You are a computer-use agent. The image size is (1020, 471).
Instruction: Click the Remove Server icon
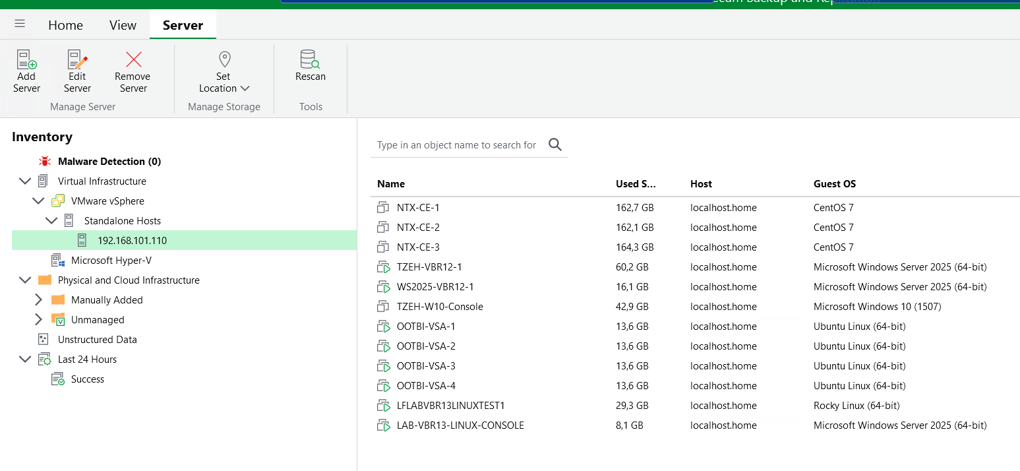pyautogui.click(x=132, y=59)
